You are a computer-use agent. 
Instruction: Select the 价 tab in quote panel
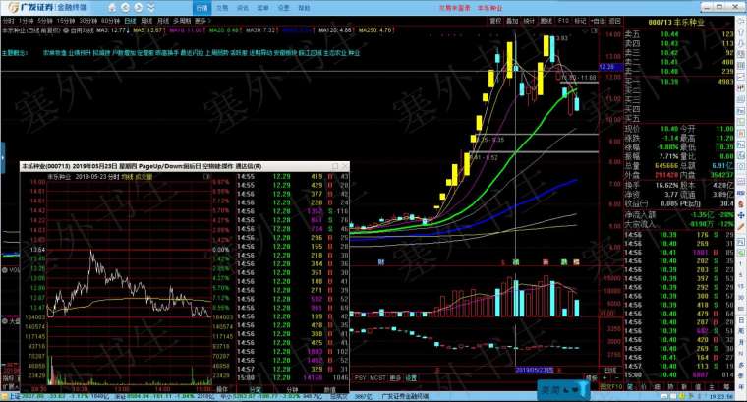[644, 387]
